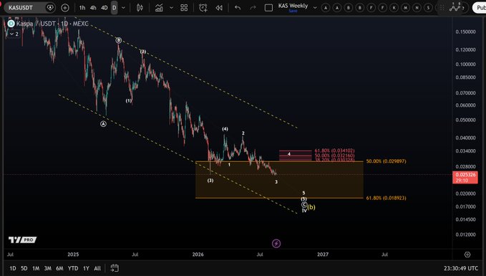Open the Indicators dialog
This screenshot has height=276, width=486.
point(159,8)
